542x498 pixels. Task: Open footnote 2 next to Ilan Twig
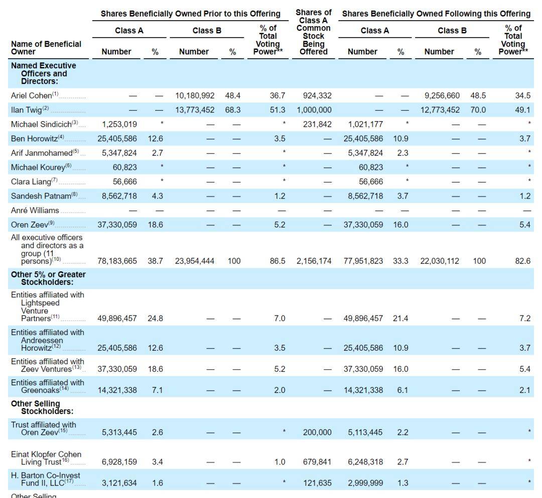(x=46, y=108)
